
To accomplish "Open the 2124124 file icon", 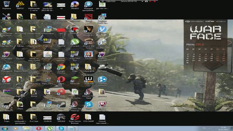I will pyautogui.click(x=48, y=119).
